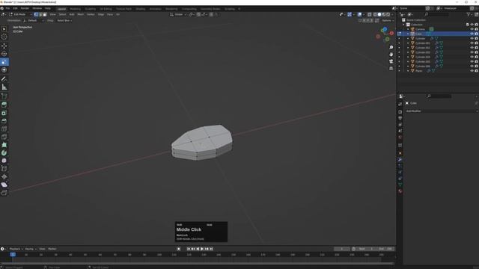The height and width of the screenshot is (269, 479).
Task: Select the Select Box tool
Action: pyautogui.click(x=4, y=28)
